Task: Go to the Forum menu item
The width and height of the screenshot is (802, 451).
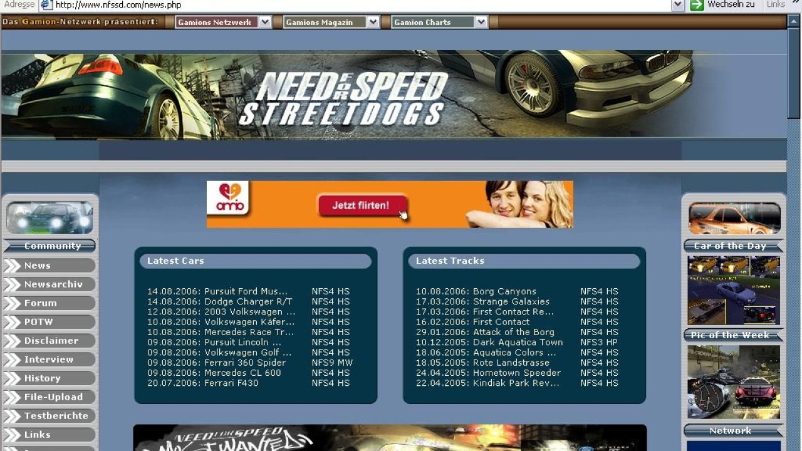Action: [41, 303]
